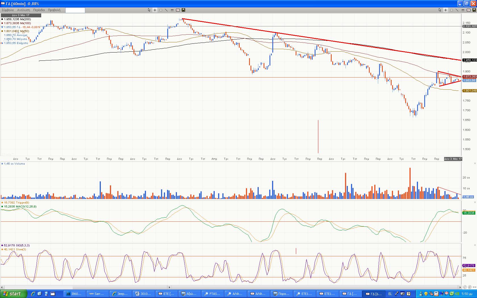This screenshot has width=477, height=298.
Task: Zoom in the chart with the plus icon
Action: [470, 287]
